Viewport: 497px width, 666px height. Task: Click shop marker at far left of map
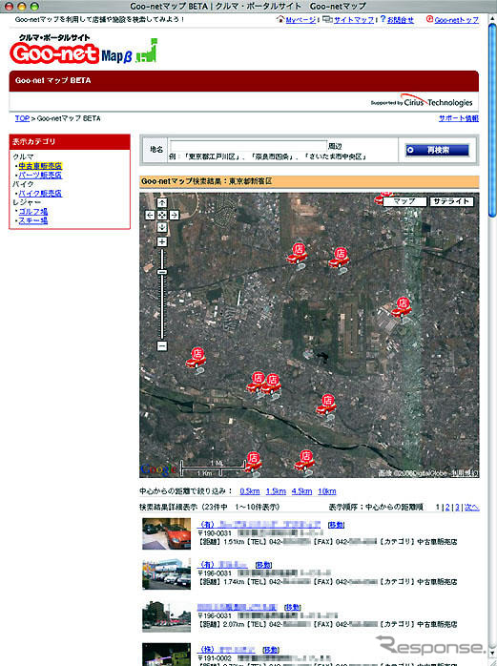click(197, 358)
